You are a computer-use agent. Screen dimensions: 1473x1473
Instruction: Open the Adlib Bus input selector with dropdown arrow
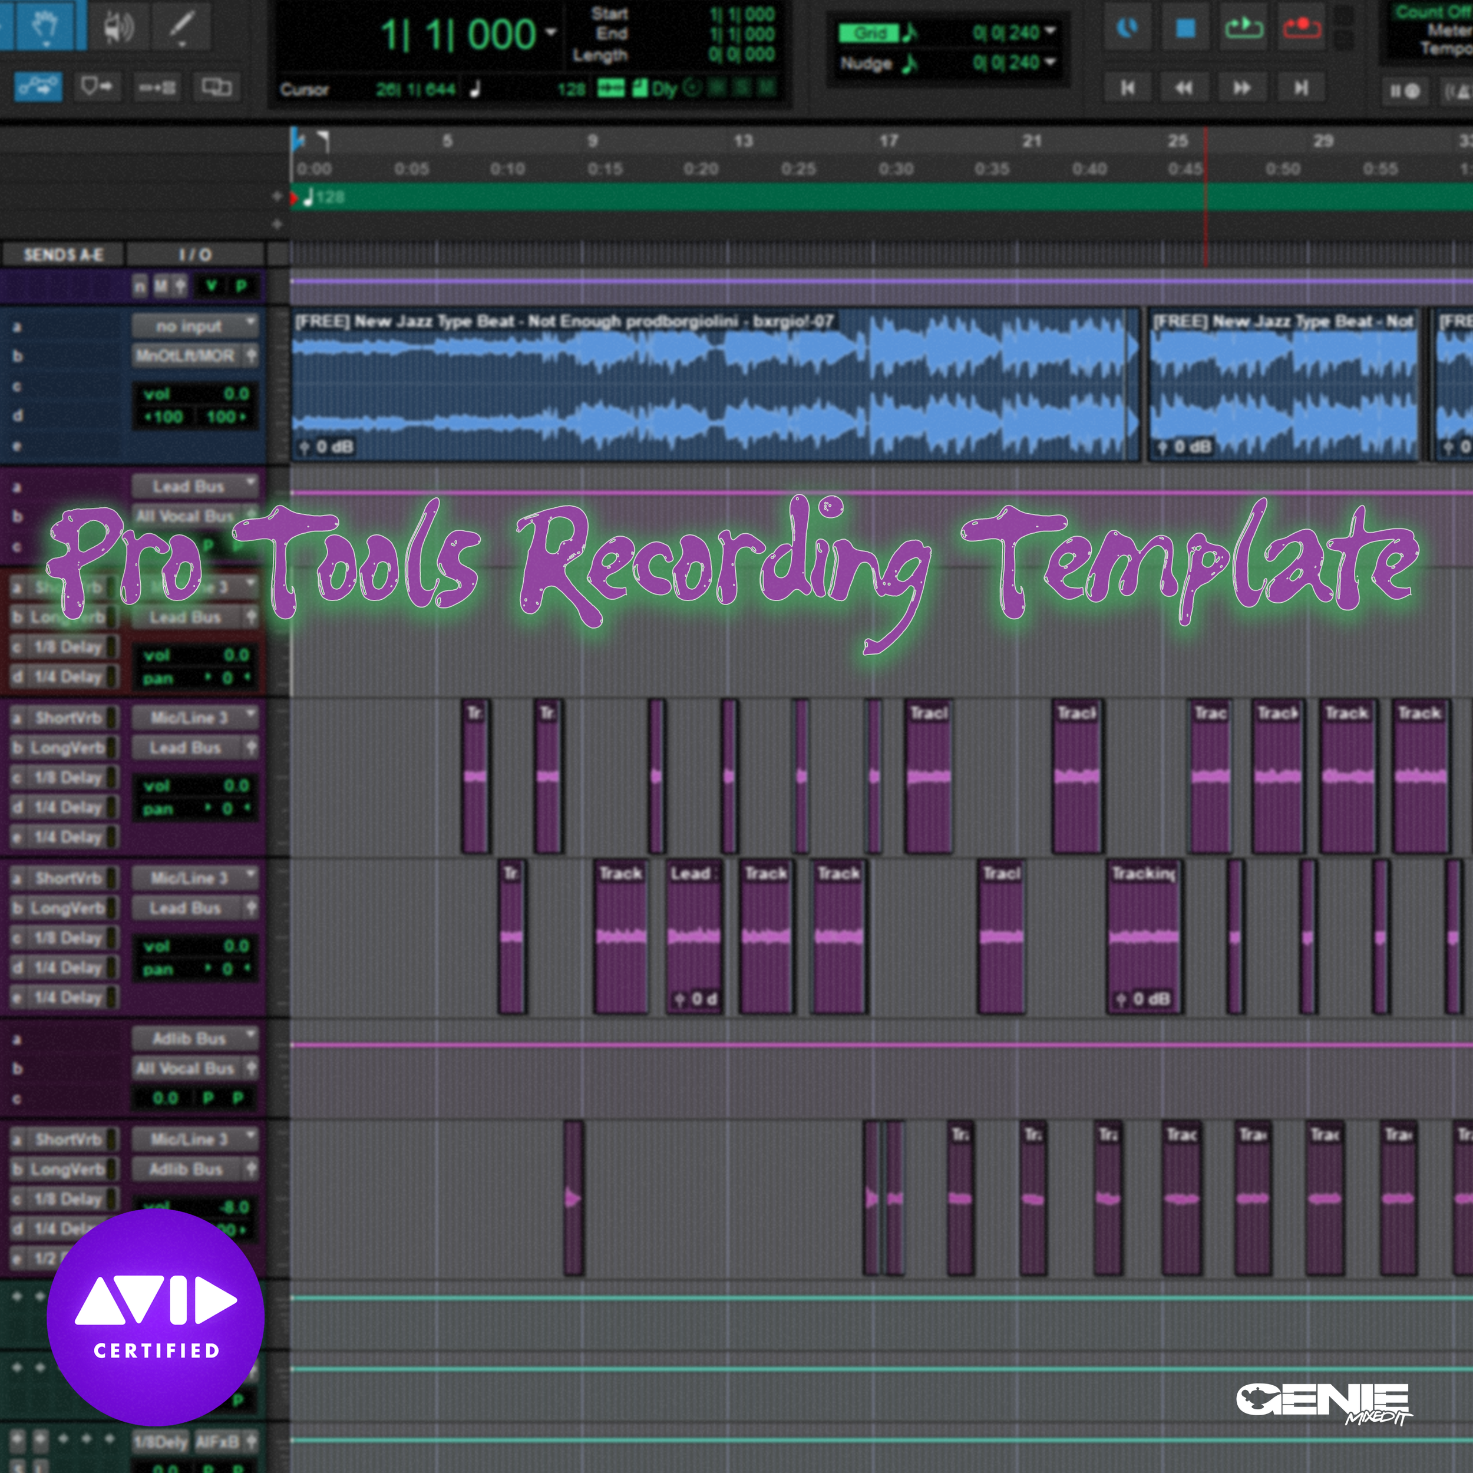click(195, 1038)
